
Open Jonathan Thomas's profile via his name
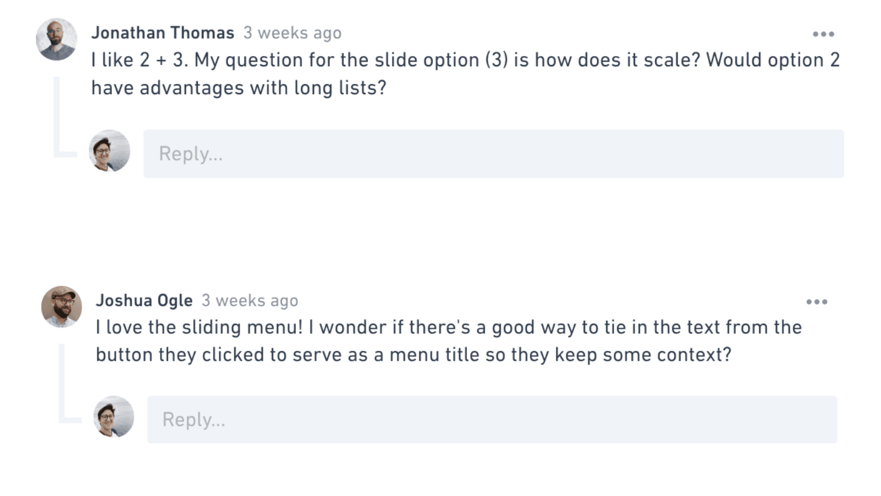162,33
